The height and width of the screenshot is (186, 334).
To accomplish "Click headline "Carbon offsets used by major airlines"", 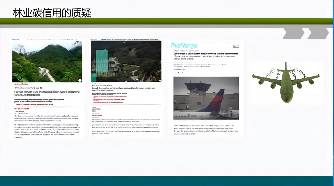I will [x=47, y=93].
